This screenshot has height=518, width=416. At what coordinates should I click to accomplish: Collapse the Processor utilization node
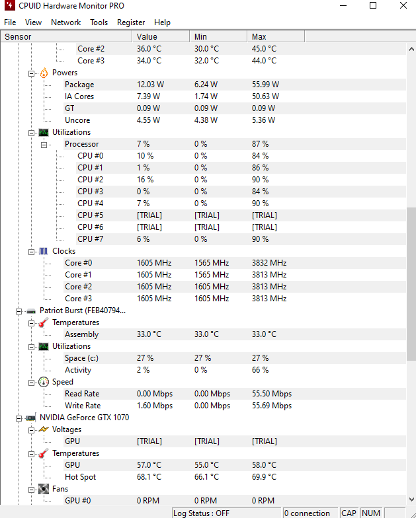44,144
